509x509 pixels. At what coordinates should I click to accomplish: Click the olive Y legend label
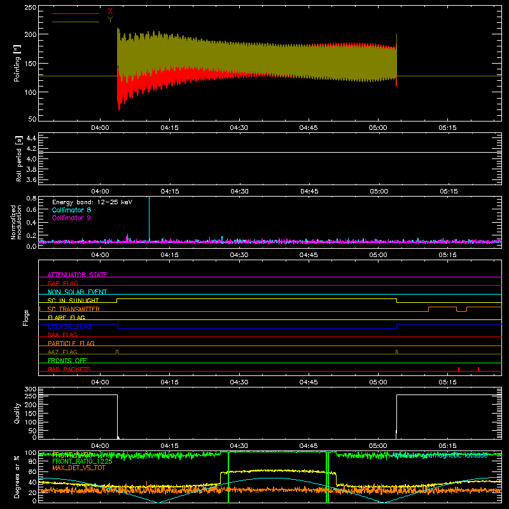pyautogui.click(x=110, y=20)
